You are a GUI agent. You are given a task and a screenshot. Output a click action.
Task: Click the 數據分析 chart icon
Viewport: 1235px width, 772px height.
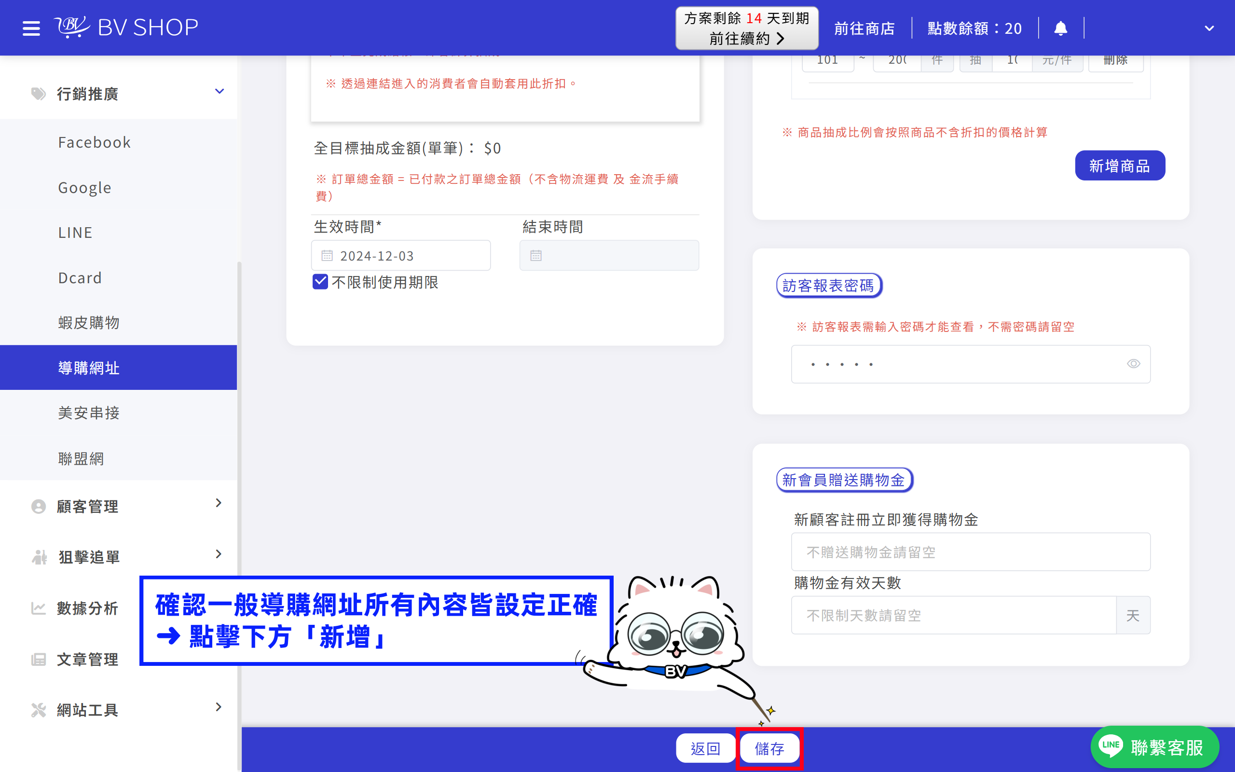[38, 608]
